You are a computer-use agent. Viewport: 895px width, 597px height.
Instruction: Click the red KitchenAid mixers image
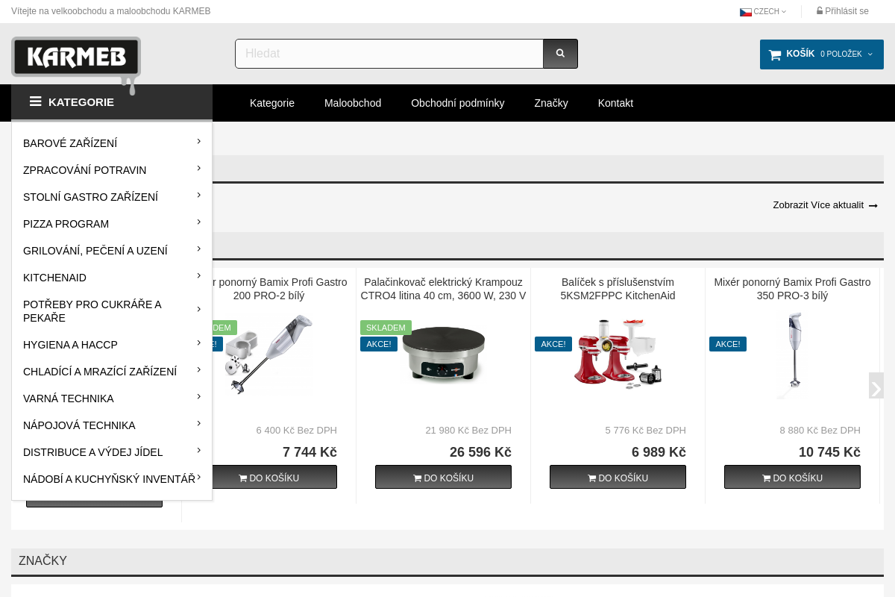(x=618, y=354)
